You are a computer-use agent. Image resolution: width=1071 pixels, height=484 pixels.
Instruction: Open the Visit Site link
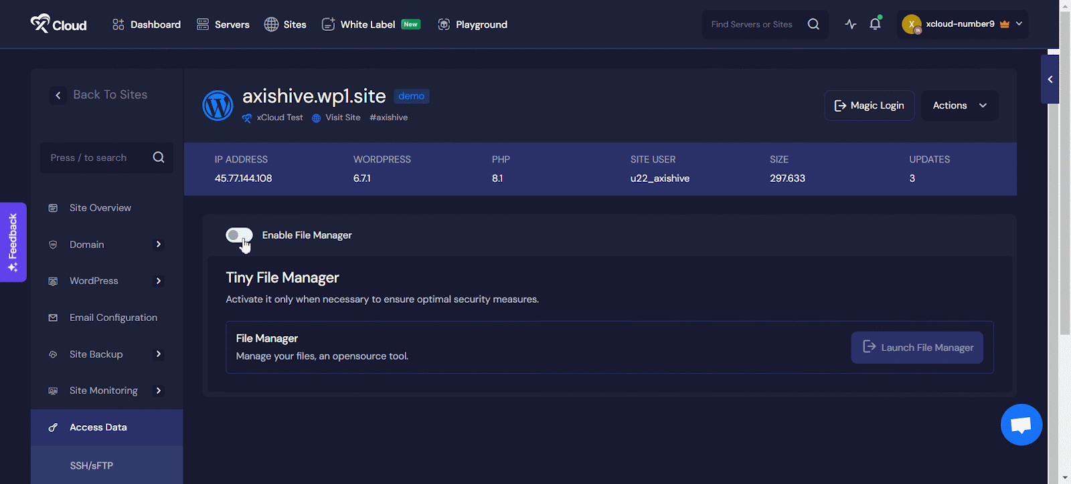click(x=343, y=118)
